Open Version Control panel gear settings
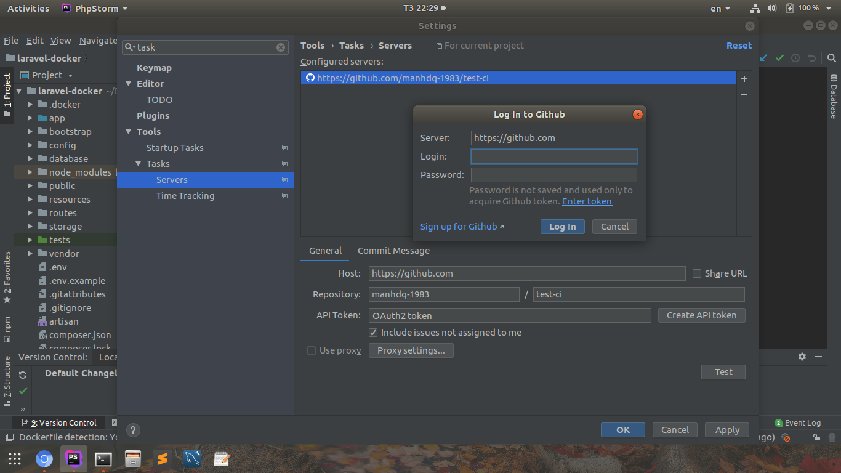 (x=802, y=357)
